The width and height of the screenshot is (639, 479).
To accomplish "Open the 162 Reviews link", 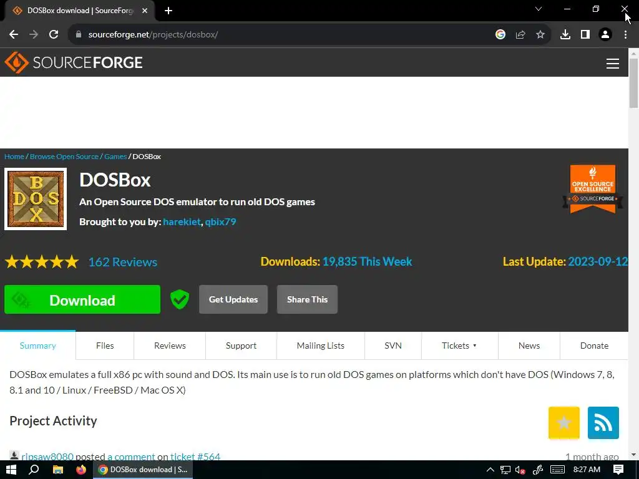I will pos(123,262).
